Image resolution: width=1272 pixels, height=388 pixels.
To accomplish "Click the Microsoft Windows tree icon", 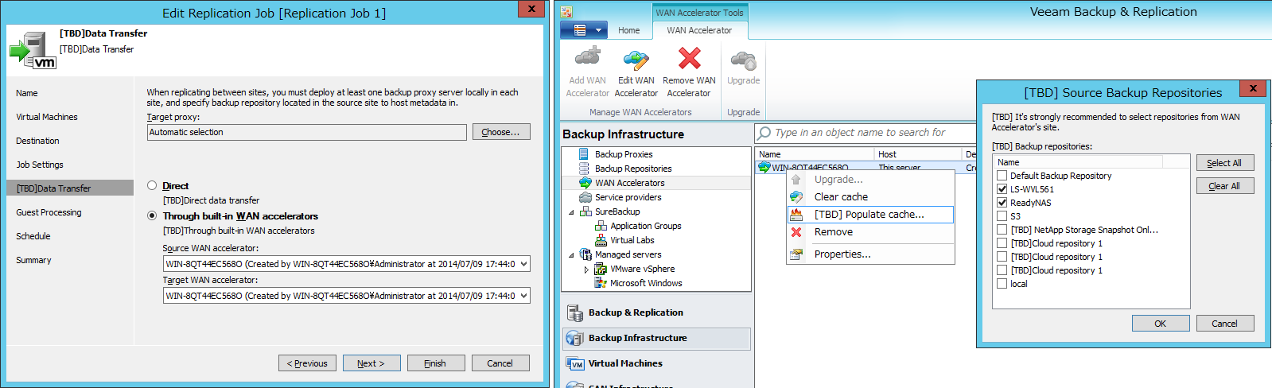I will (601, 283).
